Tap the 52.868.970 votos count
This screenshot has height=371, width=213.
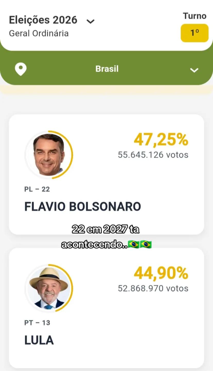pos(153,288)
